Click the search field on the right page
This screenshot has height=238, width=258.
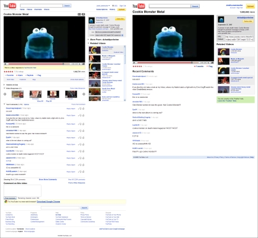coord(170,6)
